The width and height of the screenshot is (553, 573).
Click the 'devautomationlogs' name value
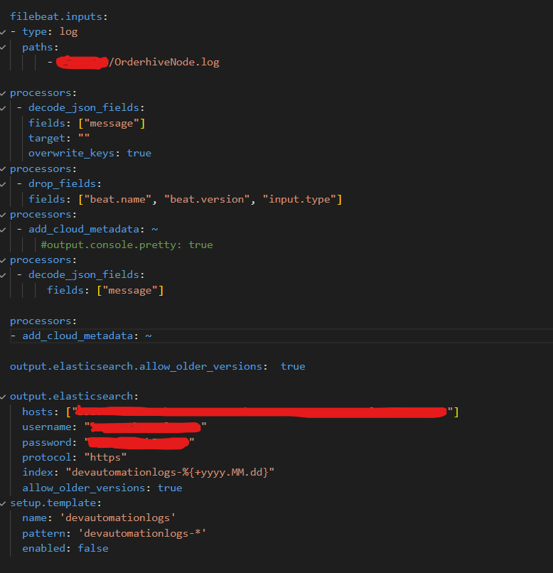[x=117, y=518]
